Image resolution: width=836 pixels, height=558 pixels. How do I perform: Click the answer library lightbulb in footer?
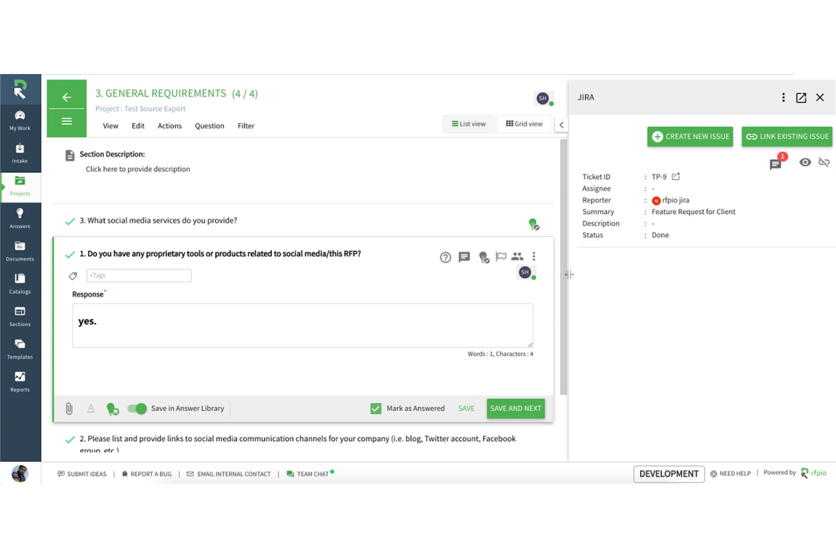click(112, 409)
